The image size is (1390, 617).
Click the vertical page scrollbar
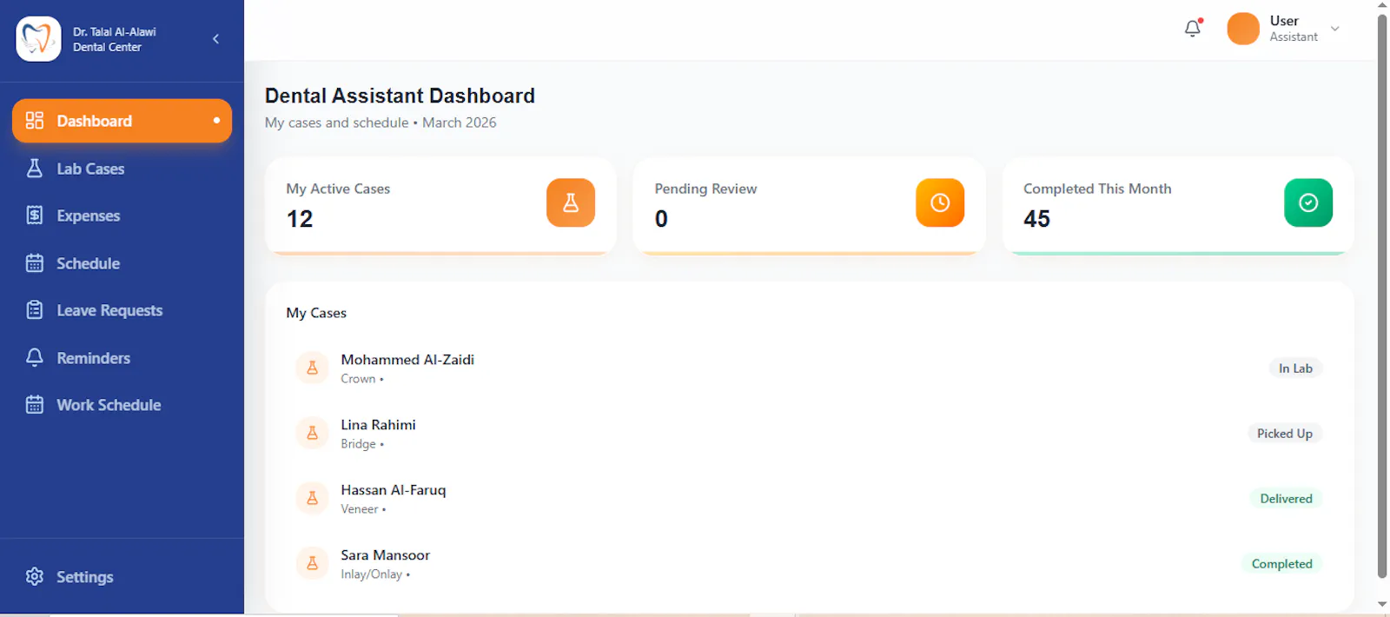[1382, 295]
